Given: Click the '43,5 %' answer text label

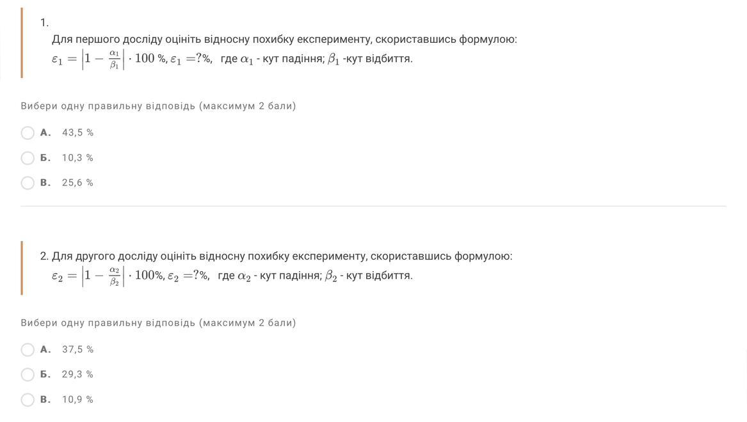Looking at the screenshot, I should click(x=77, y=133).
